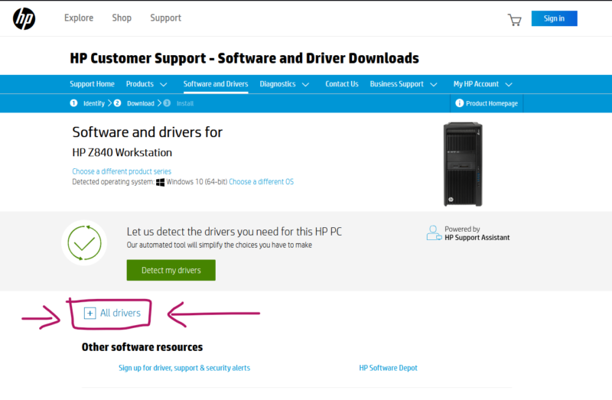Viewport: 612px width, 400px height.
Task: Click step 1 Identify circle icon
Action: (x=73, y=103)
